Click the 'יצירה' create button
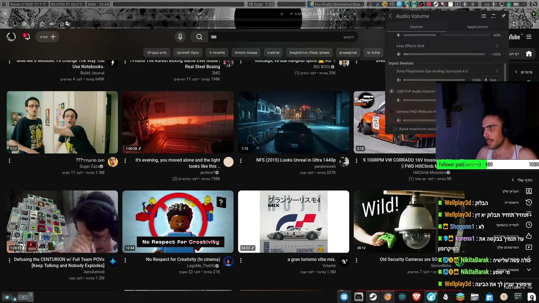The image size is (539, 303). (x=48, y=37)
